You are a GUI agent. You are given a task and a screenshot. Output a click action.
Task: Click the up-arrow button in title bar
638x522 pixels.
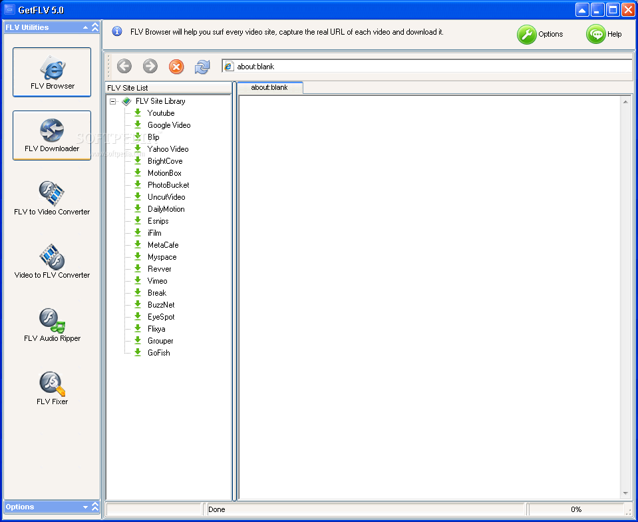pos(582,10)
